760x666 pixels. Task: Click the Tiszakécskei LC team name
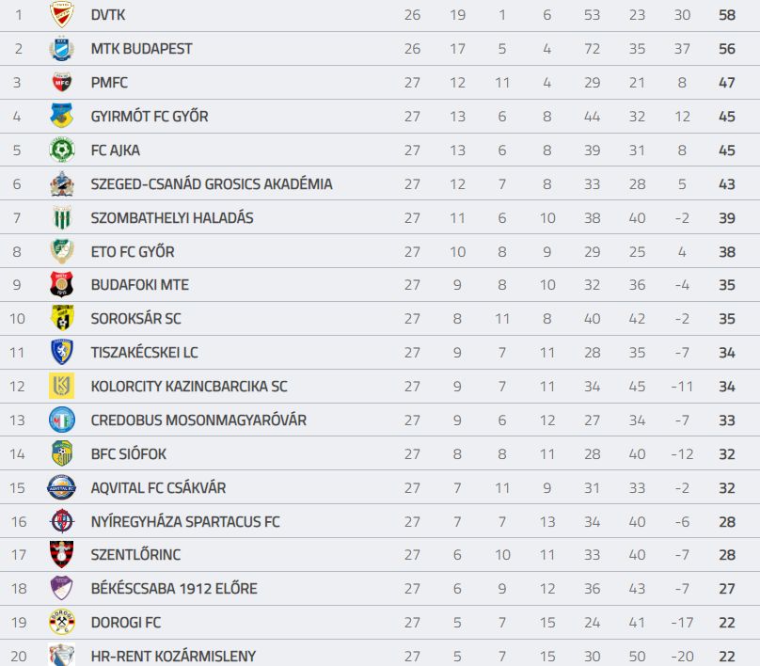145,353
